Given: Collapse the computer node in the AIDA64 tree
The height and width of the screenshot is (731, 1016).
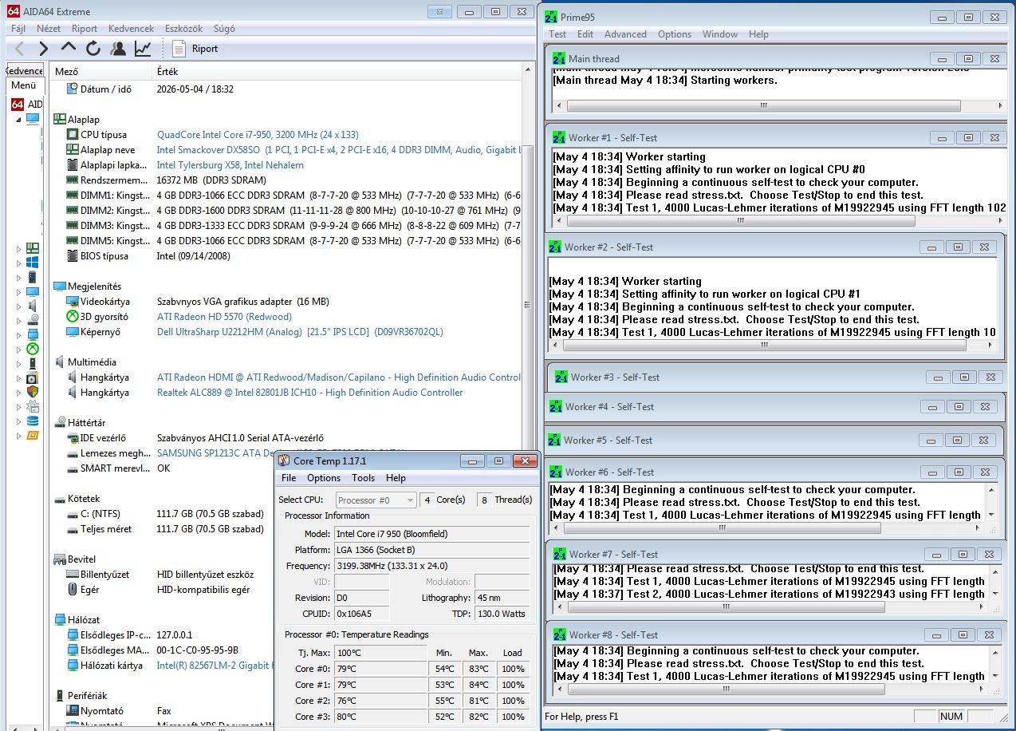Looking at the screenshot, I should click(19, 119).
